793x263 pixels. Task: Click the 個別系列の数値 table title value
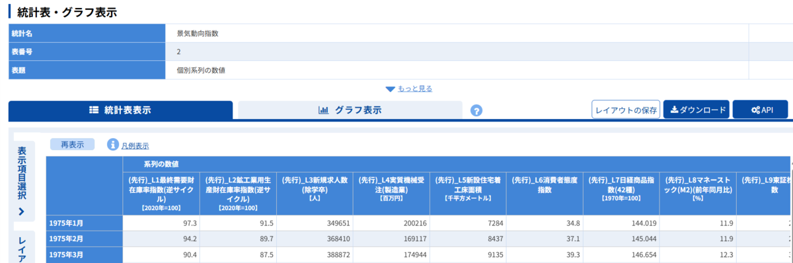tap(200, 70)
